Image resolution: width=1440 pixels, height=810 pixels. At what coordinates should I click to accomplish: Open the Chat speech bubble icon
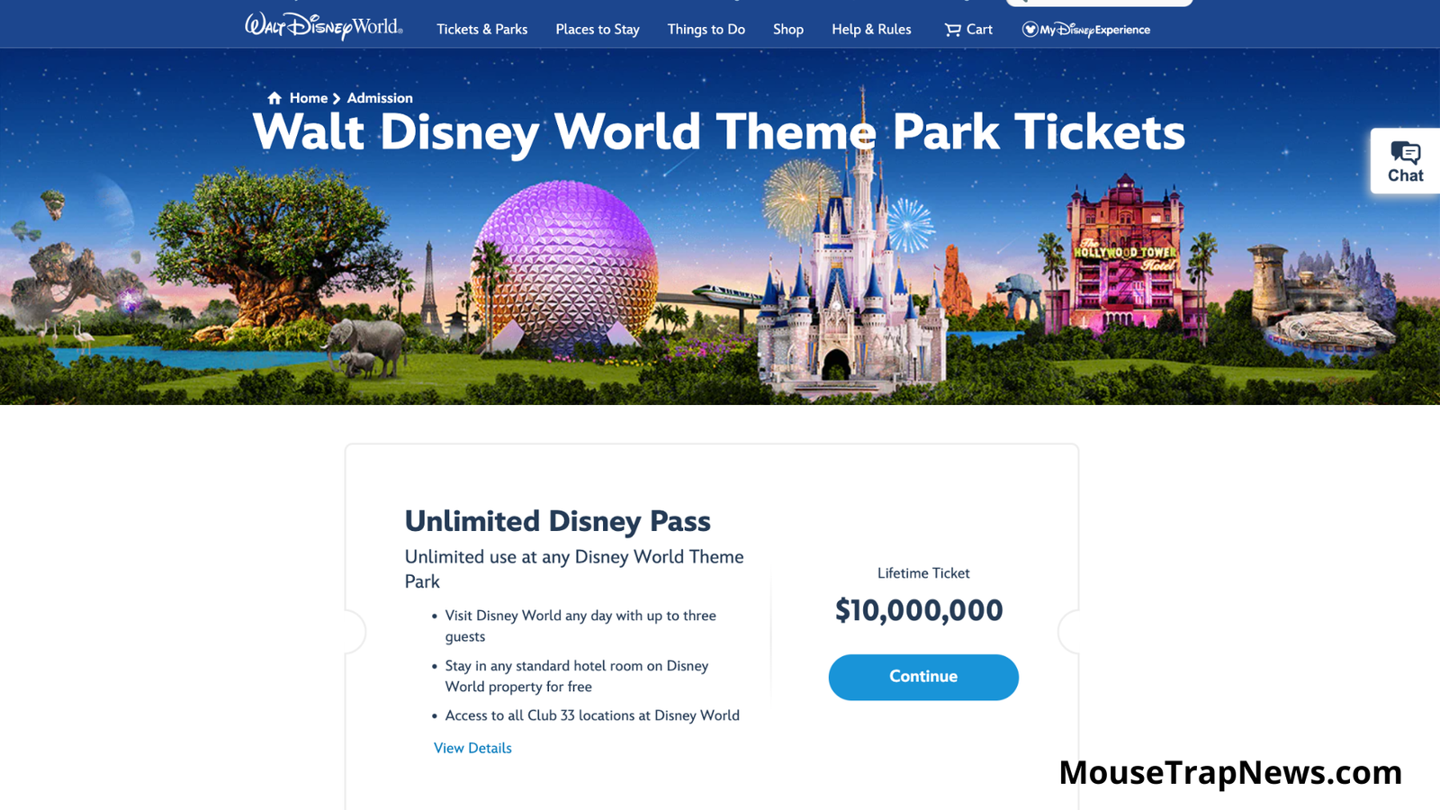click(1405, 152)
